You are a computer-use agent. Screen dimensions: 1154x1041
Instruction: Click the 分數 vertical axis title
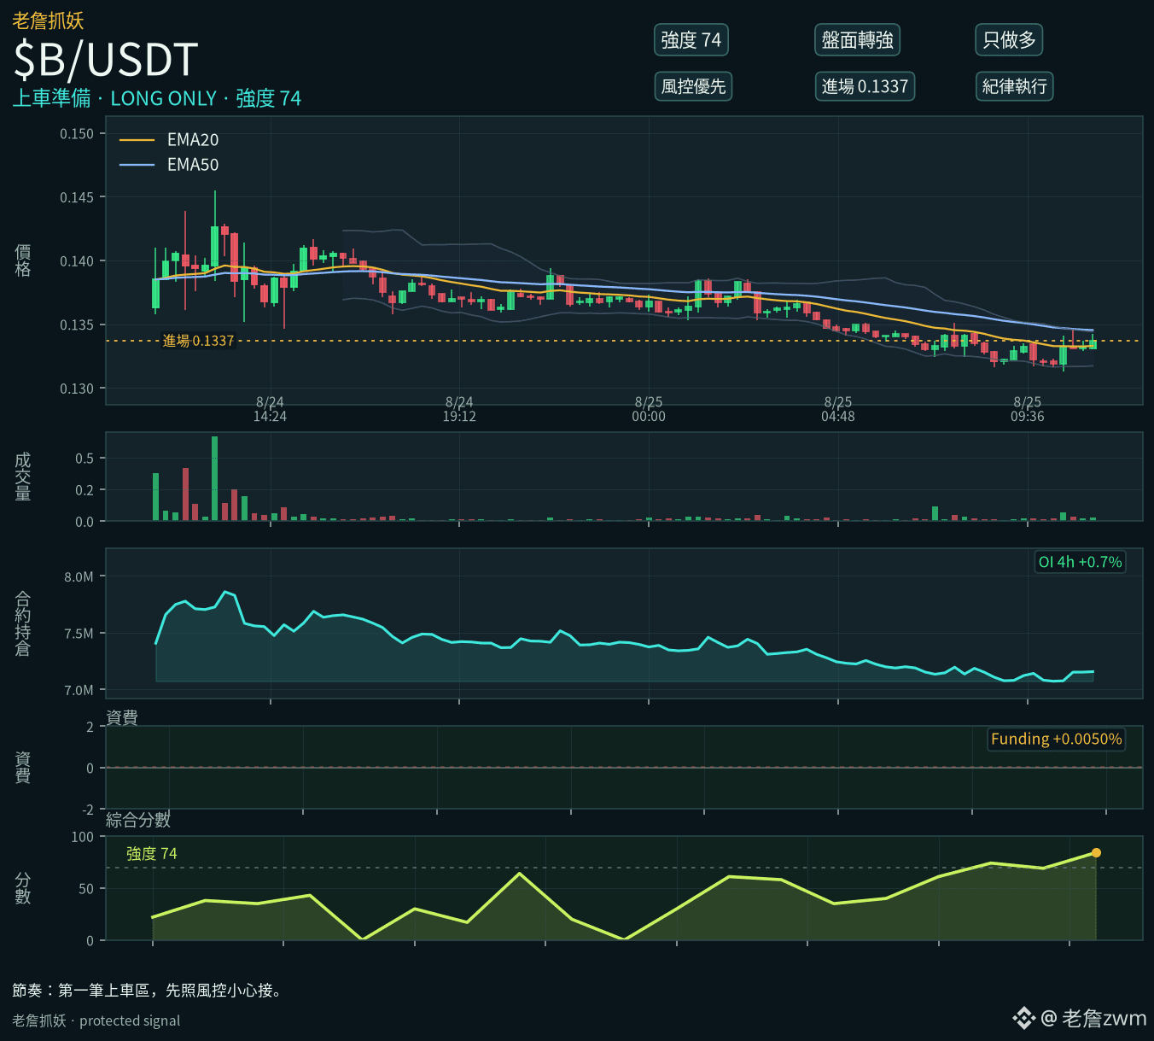point(23,888)
